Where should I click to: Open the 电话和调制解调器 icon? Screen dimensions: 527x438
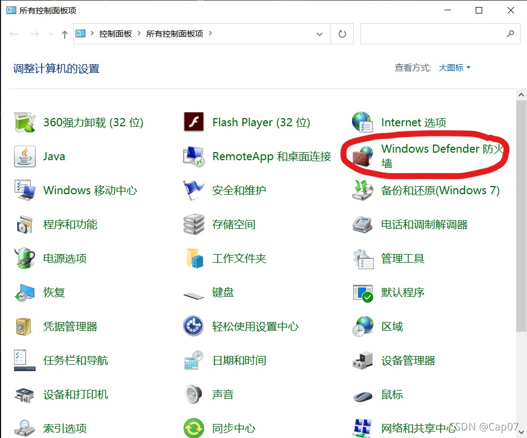click(362, 224)
